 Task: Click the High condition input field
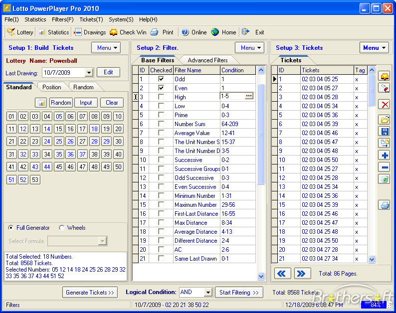tap(232, 96)
